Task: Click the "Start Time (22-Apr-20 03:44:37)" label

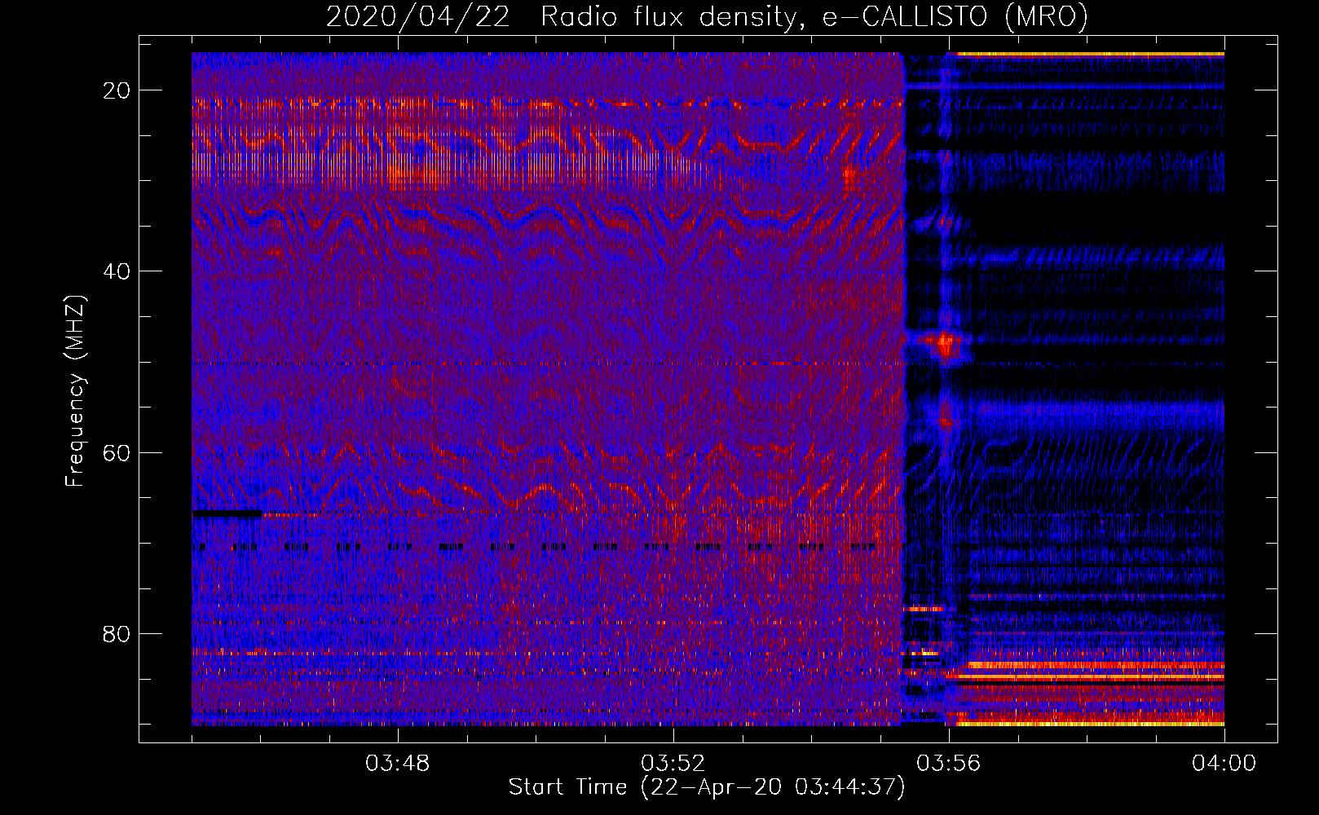Action: point(707,787)
